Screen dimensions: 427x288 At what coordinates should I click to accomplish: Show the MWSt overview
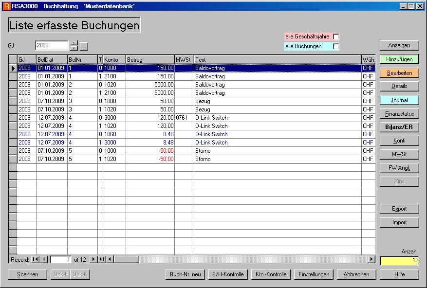(x=399, y=155)
